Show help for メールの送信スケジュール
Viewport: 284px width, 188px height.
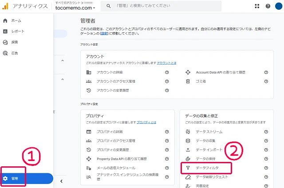(x=167, y=168)
